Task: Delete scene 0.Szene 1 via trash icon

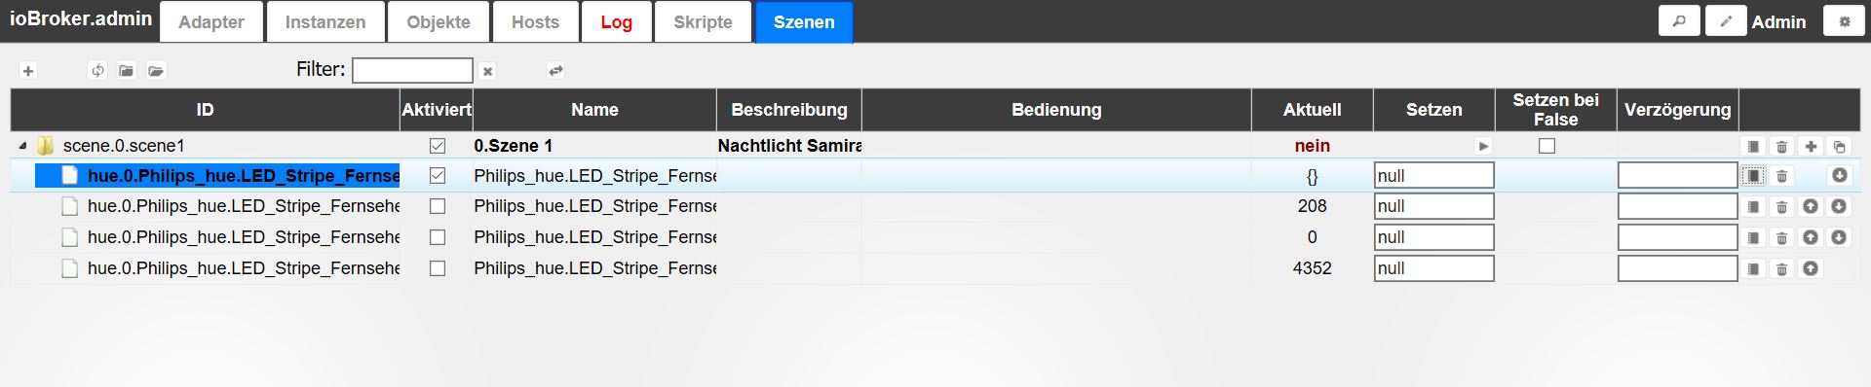Action: coord(1781,147)
